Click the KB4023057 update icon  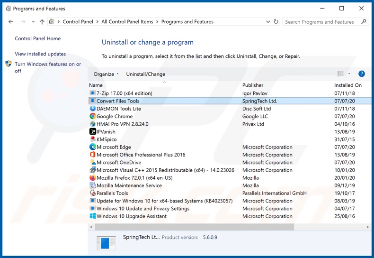tap(92, 201)
